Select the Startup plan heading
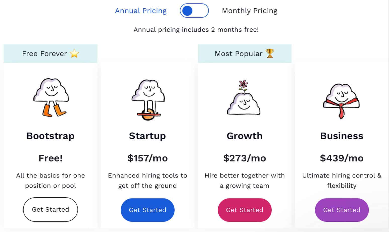The image size is (389, 232). (148, 136)
